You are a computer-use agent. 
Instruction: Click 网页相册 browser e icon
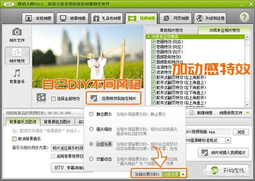pyautogui.click(x=166, y=19)
